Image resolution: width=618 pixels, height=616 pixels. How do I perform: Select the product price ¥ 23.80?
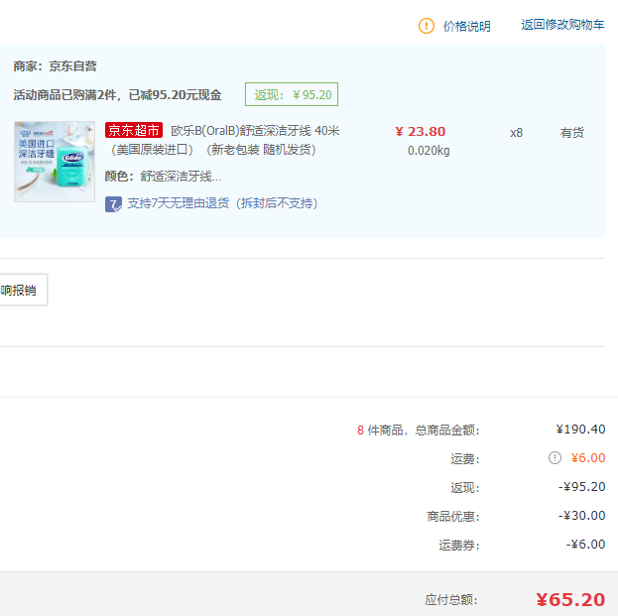(x=421, y=132)
